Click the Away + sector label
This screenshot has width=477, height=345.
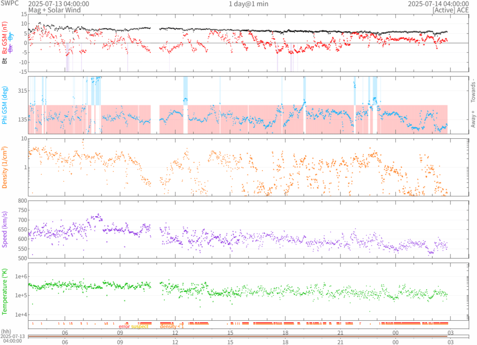coord(473,120)
